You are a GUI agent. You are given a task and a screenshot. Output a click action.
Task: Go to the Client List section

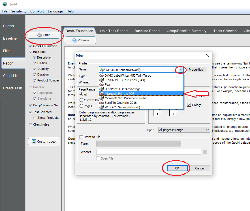coord(11,76)
